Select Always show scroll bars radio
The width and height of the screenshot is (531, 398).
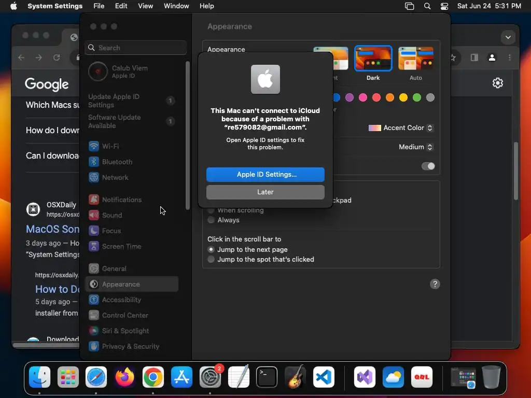[211, 220]
